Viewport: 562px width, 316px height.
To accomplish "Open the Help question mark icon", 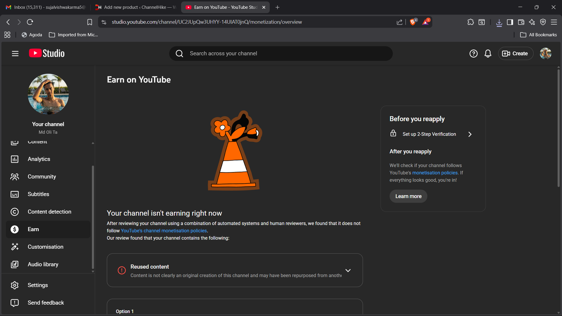I will pos(473,53).
